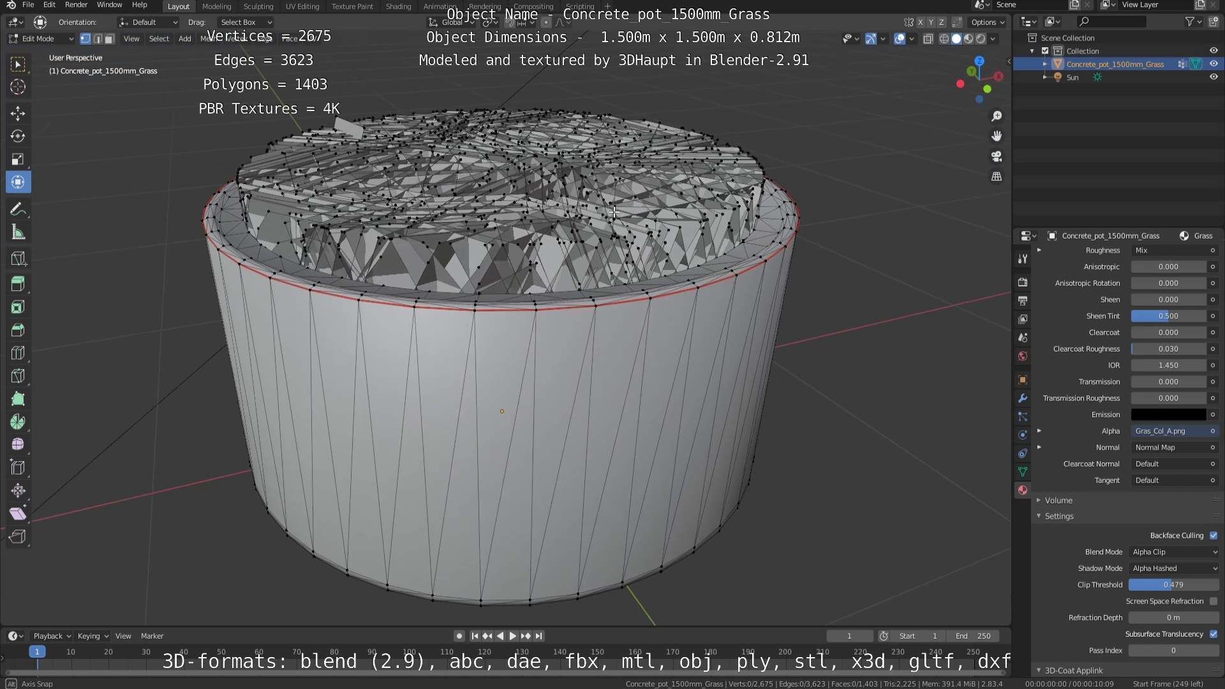Uncheck Subsurface Translucency
The width and height of the screenshot is (1225, 689).
[x=1214, y=634]
